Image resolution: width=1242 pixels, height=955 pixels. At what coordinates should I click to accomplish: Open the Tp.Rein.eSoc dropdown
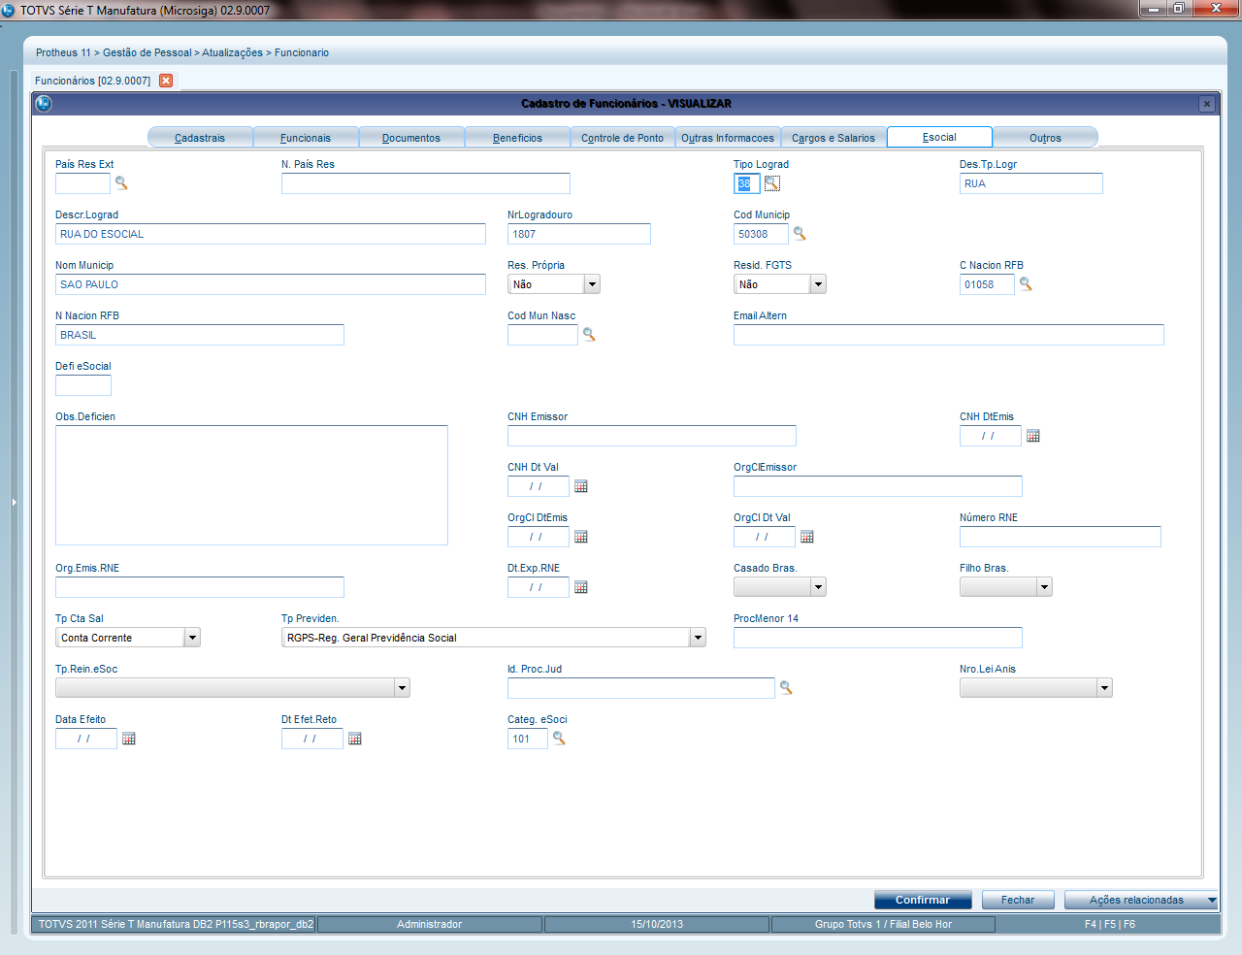coord(402,688)
